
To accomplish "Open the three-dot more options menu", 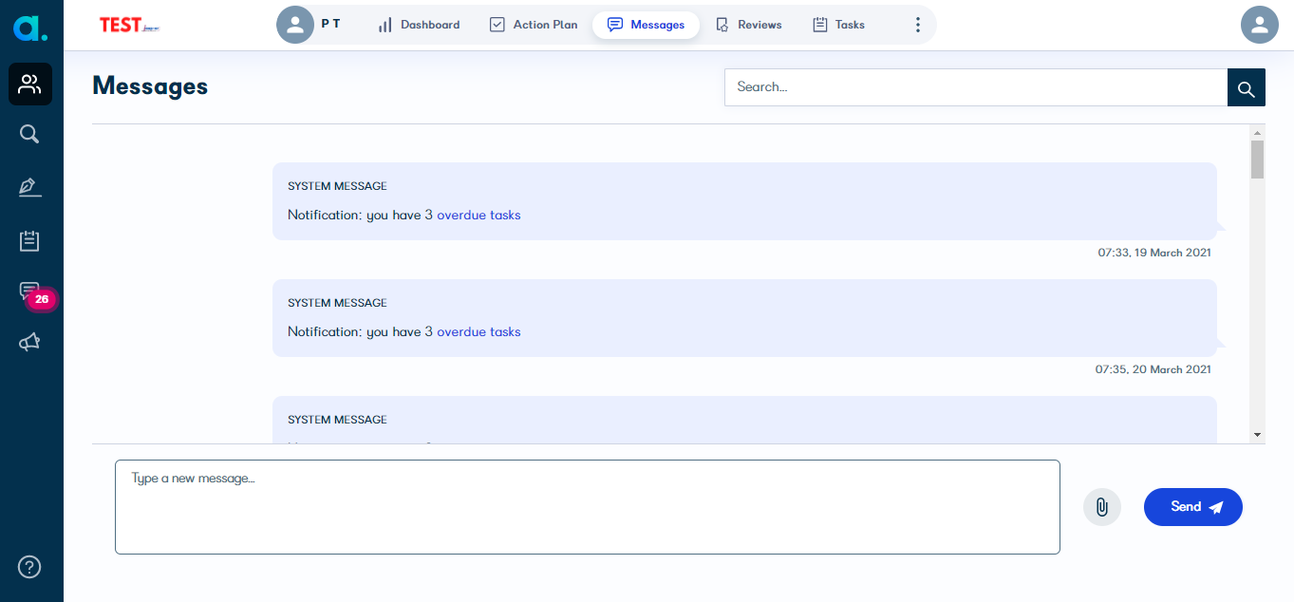I will (917, 25).
